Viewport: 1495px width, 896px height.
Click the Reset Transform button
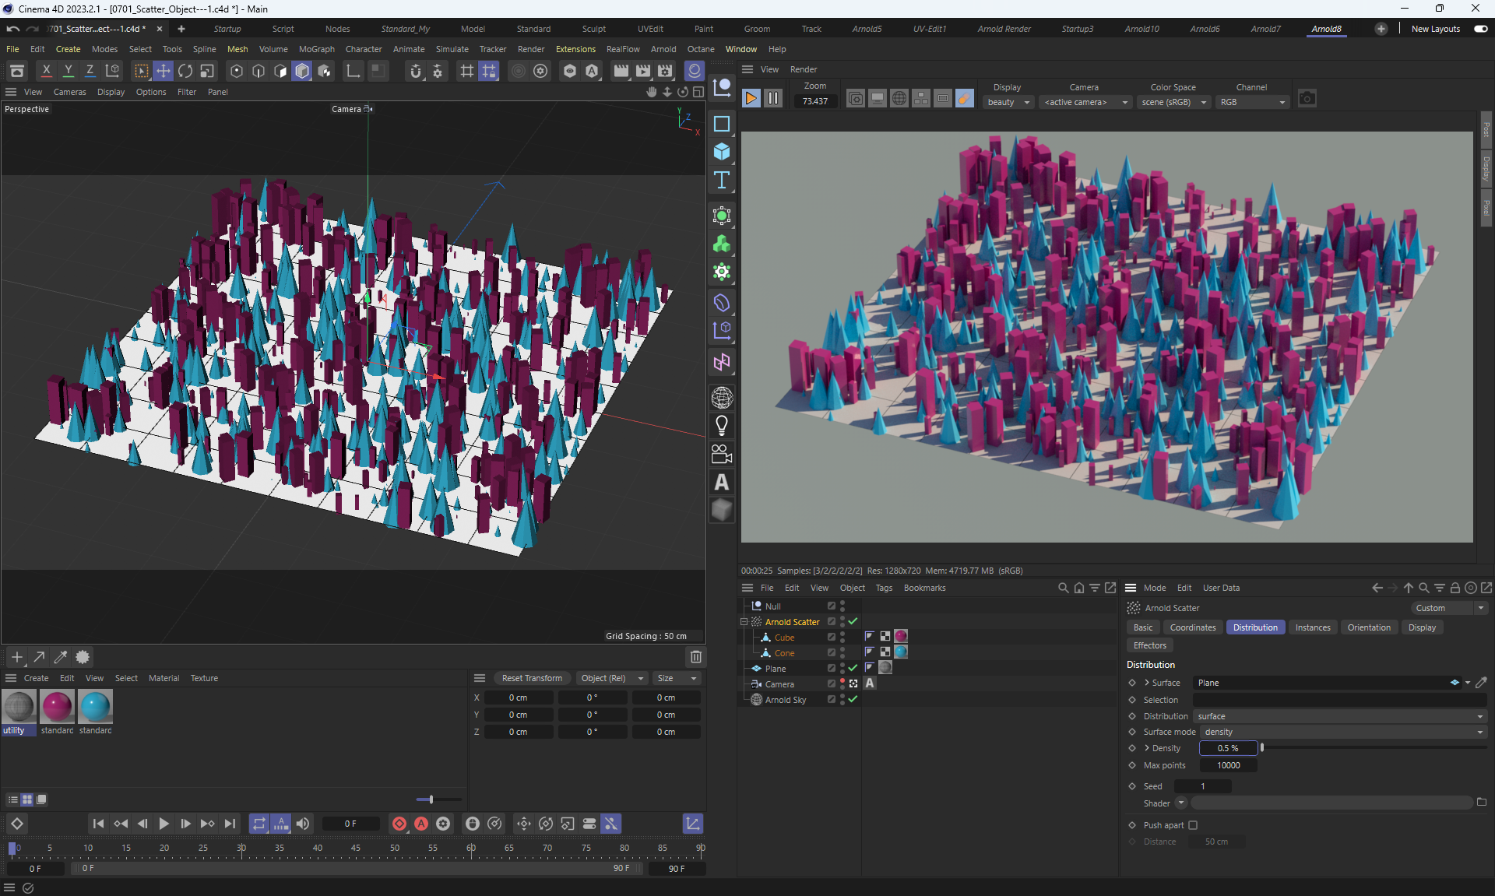pyautogui.click(x=532, y=678)
